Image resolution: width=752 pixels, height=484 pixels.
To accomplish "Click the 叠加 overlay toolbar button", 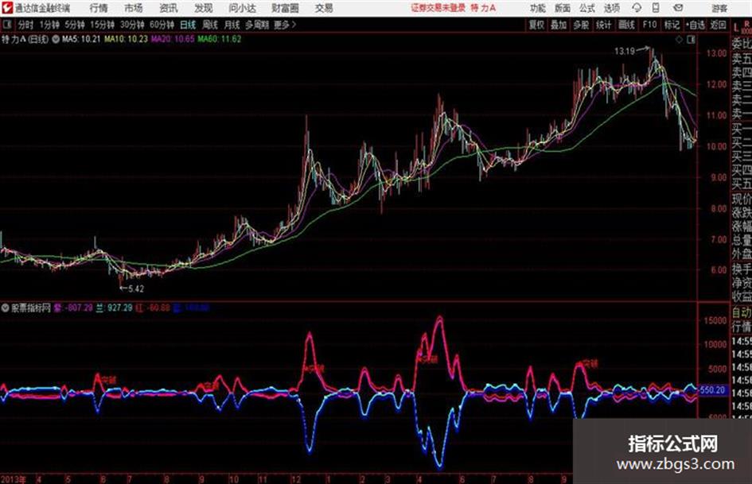I will [x=559, y=25].
